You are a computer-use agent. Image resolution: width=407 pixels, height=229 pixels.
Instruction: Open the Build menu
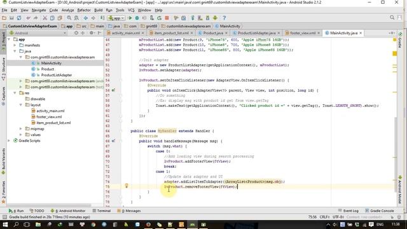point(98,10)
